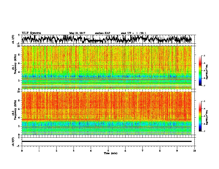Click the "ch.3(V)" axis label
The height and width of the screenshot is (169, 219).
[x=13, y=142]
